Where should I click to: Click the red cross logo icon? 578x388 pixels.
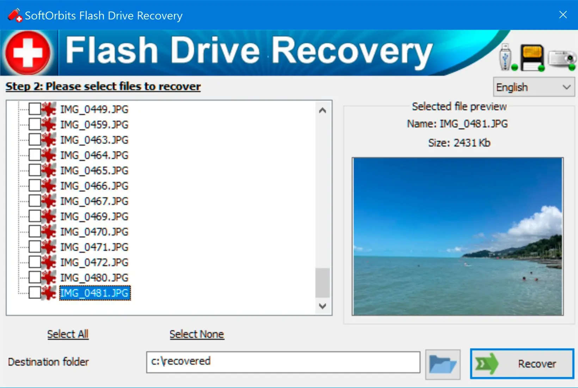click(28, 53)
